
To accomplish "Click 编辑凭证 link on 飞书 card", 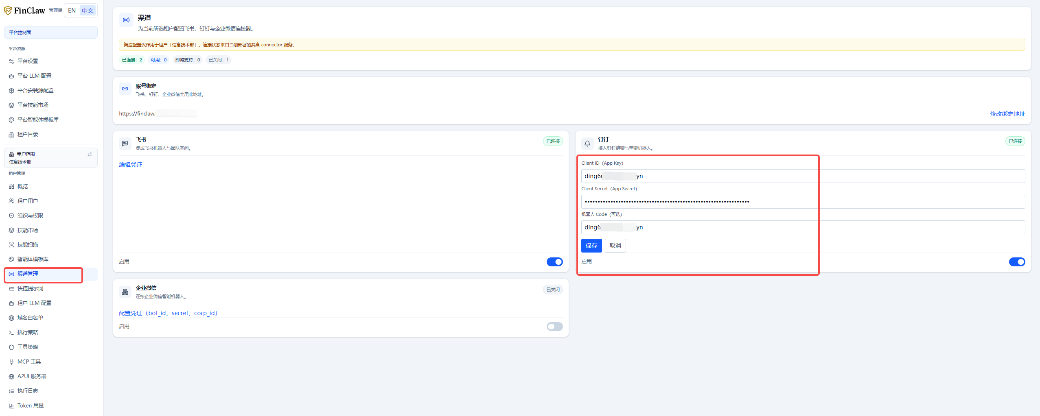I will pos(131,165).
